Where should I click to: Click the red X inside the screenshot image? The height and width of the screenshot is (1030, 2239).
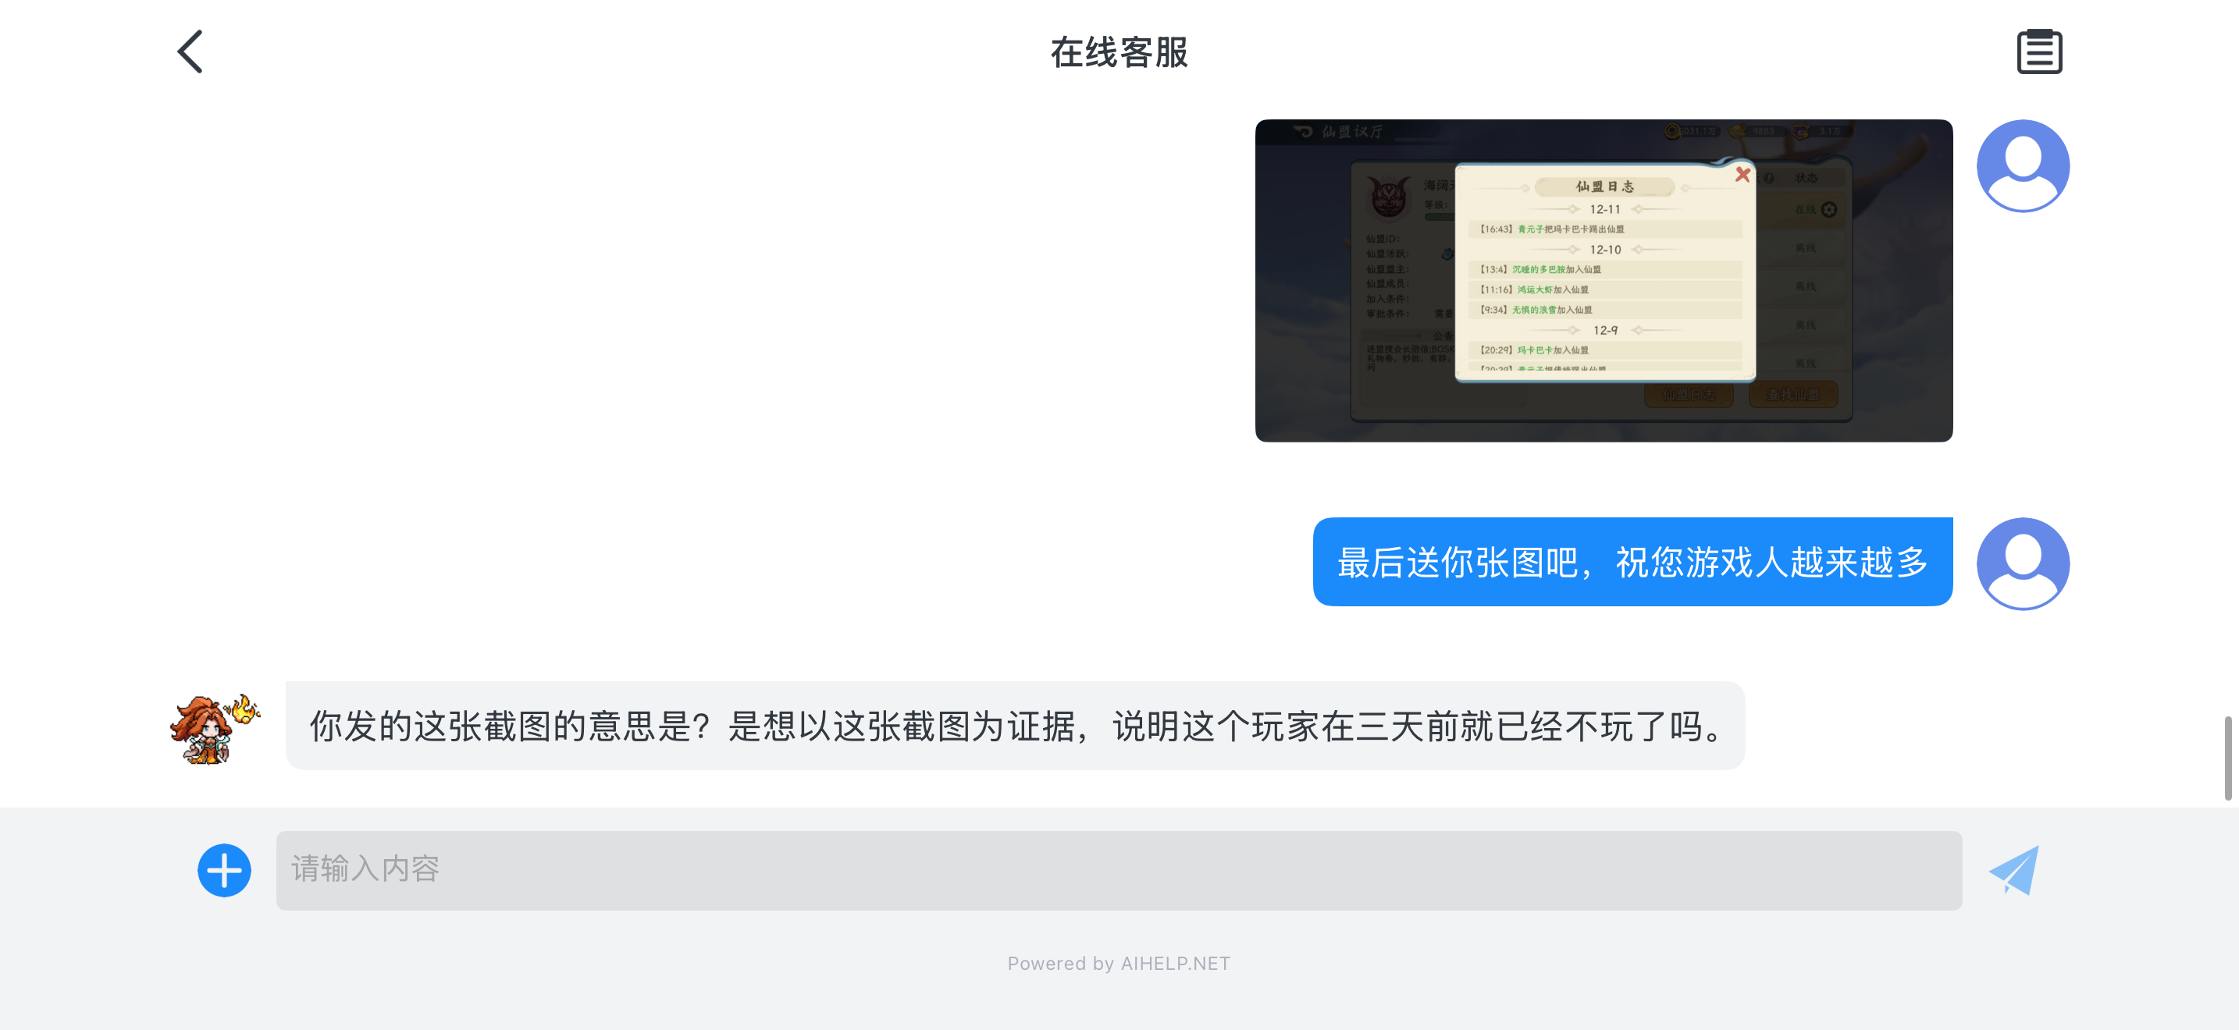tap(1742, 175)
